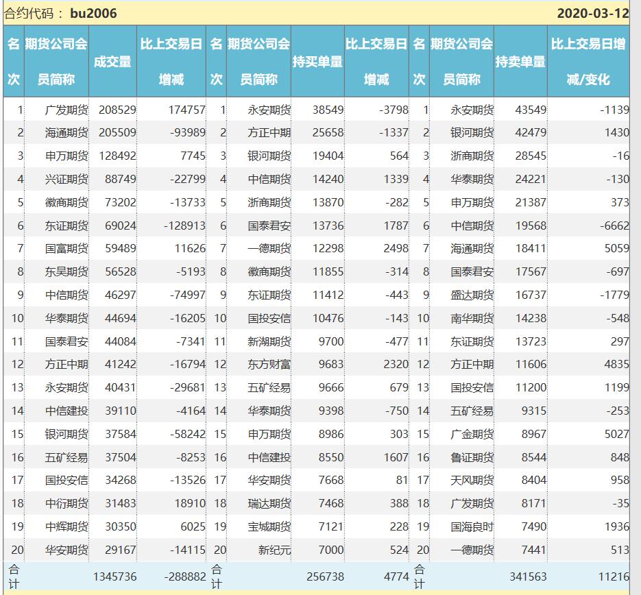Select 天风期货 in the short positions list
Viewport: 641px width, 595px height.
[x=472, y=481]
